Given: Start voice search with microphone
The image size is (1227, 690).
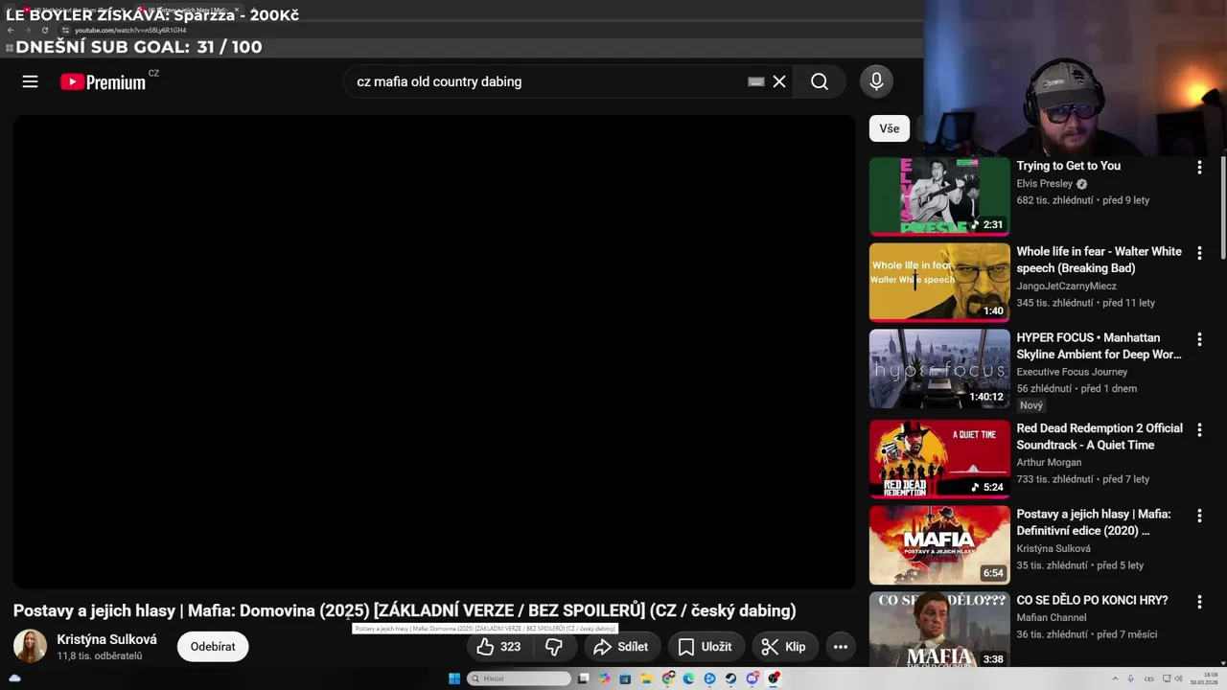Looking at the screenshot, I should coord(876,81).
